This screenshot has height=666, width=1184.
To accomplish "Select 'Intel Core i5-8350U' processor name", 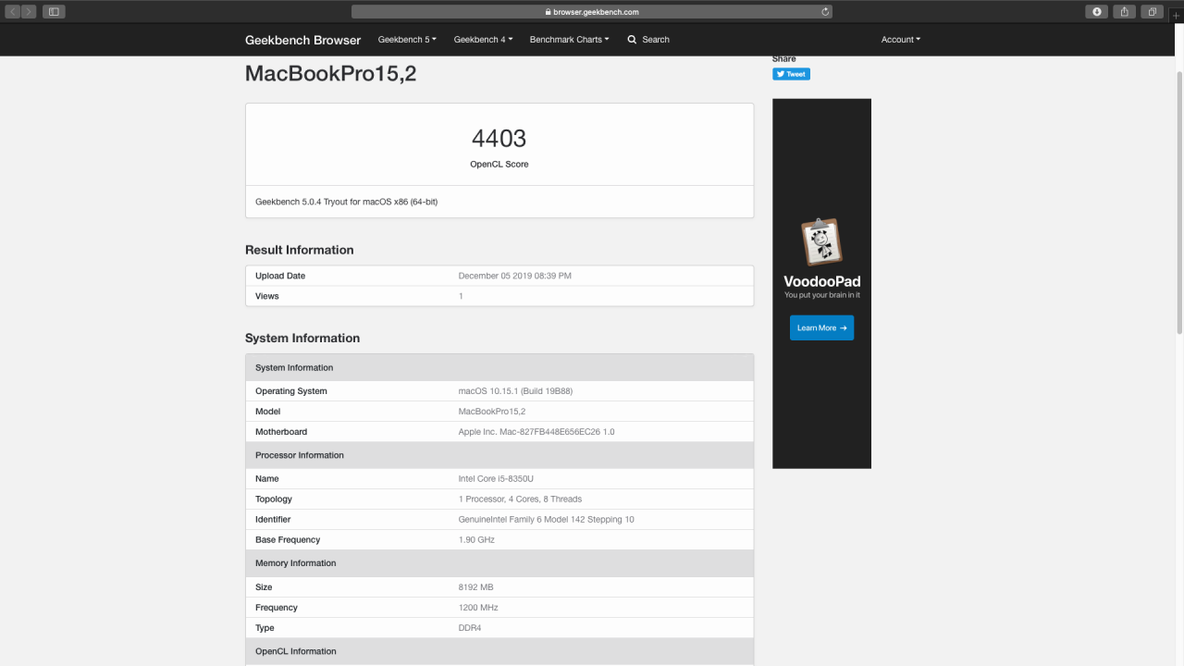I will (x=496, y=479).
